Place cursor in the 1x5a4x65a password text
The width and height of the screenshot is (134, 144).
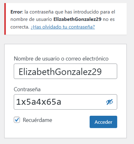point(38,102)
